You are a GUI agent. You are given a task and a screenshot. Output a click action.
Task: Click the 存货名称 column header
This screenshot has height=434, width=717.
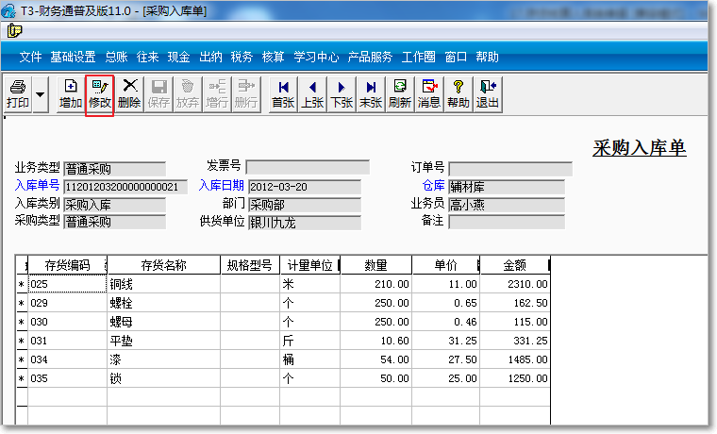164,265
